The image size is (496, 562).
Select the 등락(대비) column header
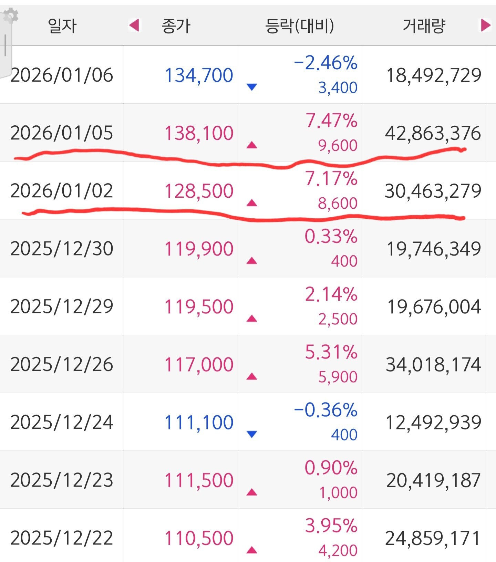click(x=299, y=25)
